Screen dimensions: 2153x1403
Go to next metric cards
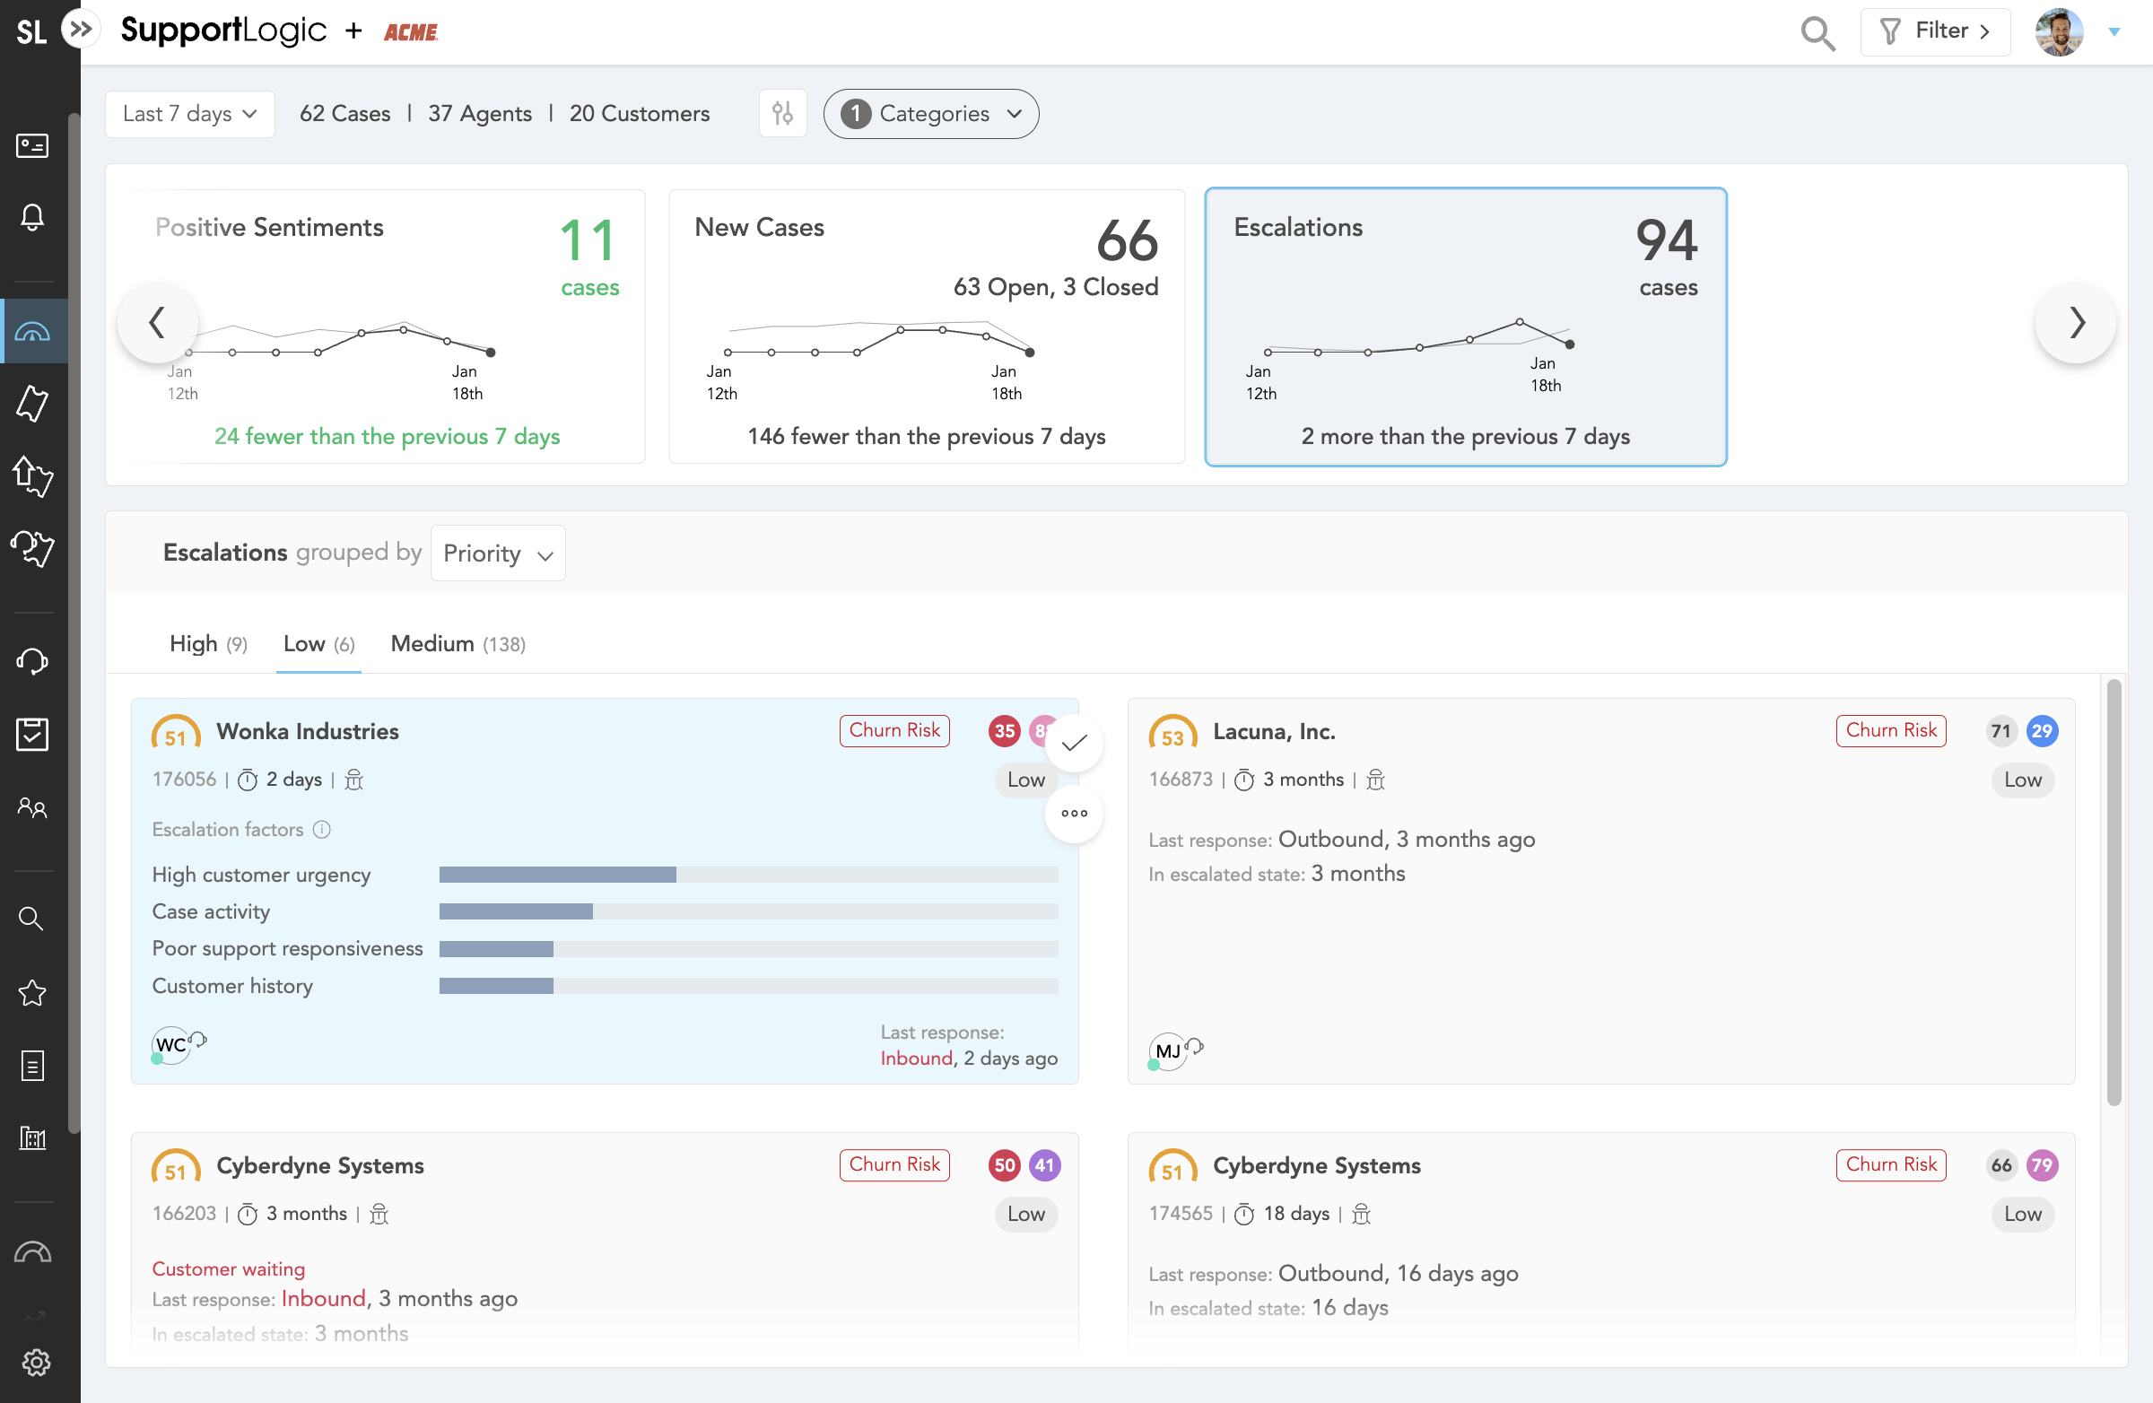pos(2076,322)
